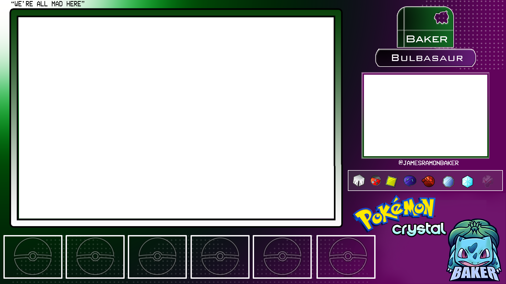Click the white Zephyr Badge icon
Viewport: 506px width, 284px height.
tap(359, 181)
